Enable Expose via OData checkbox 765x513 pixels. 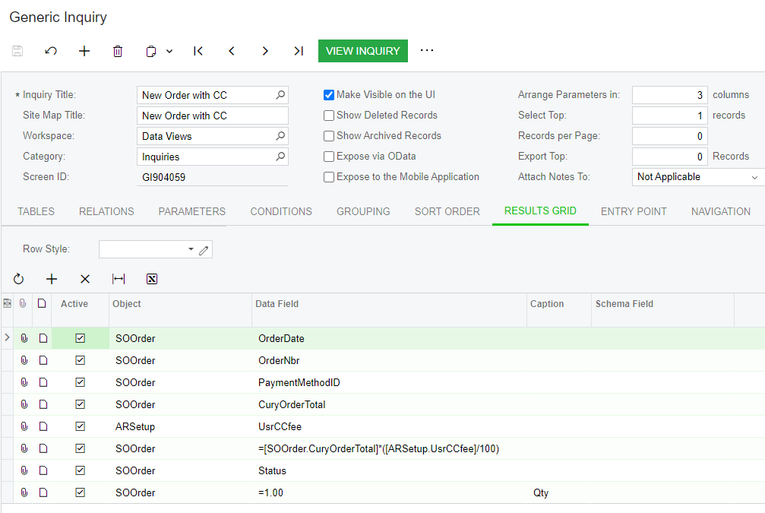point(329,157)
